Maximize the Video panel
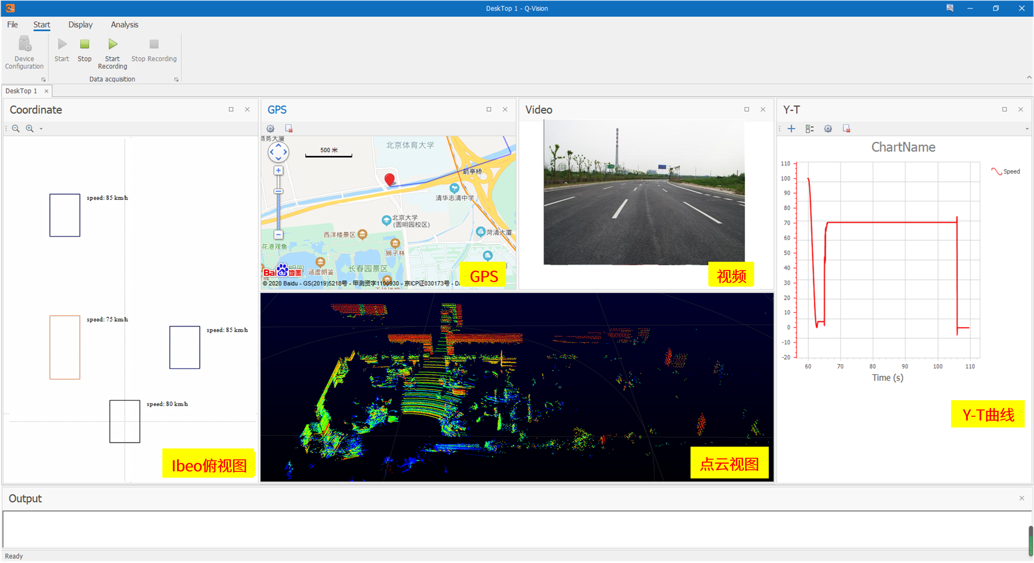Viewport: 1034px width, 563px height. (x=746, y=109)
